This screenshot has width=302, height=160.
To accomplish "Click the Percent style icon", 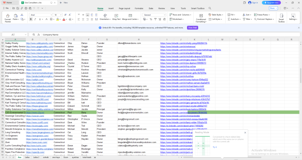I will [151, 19].
